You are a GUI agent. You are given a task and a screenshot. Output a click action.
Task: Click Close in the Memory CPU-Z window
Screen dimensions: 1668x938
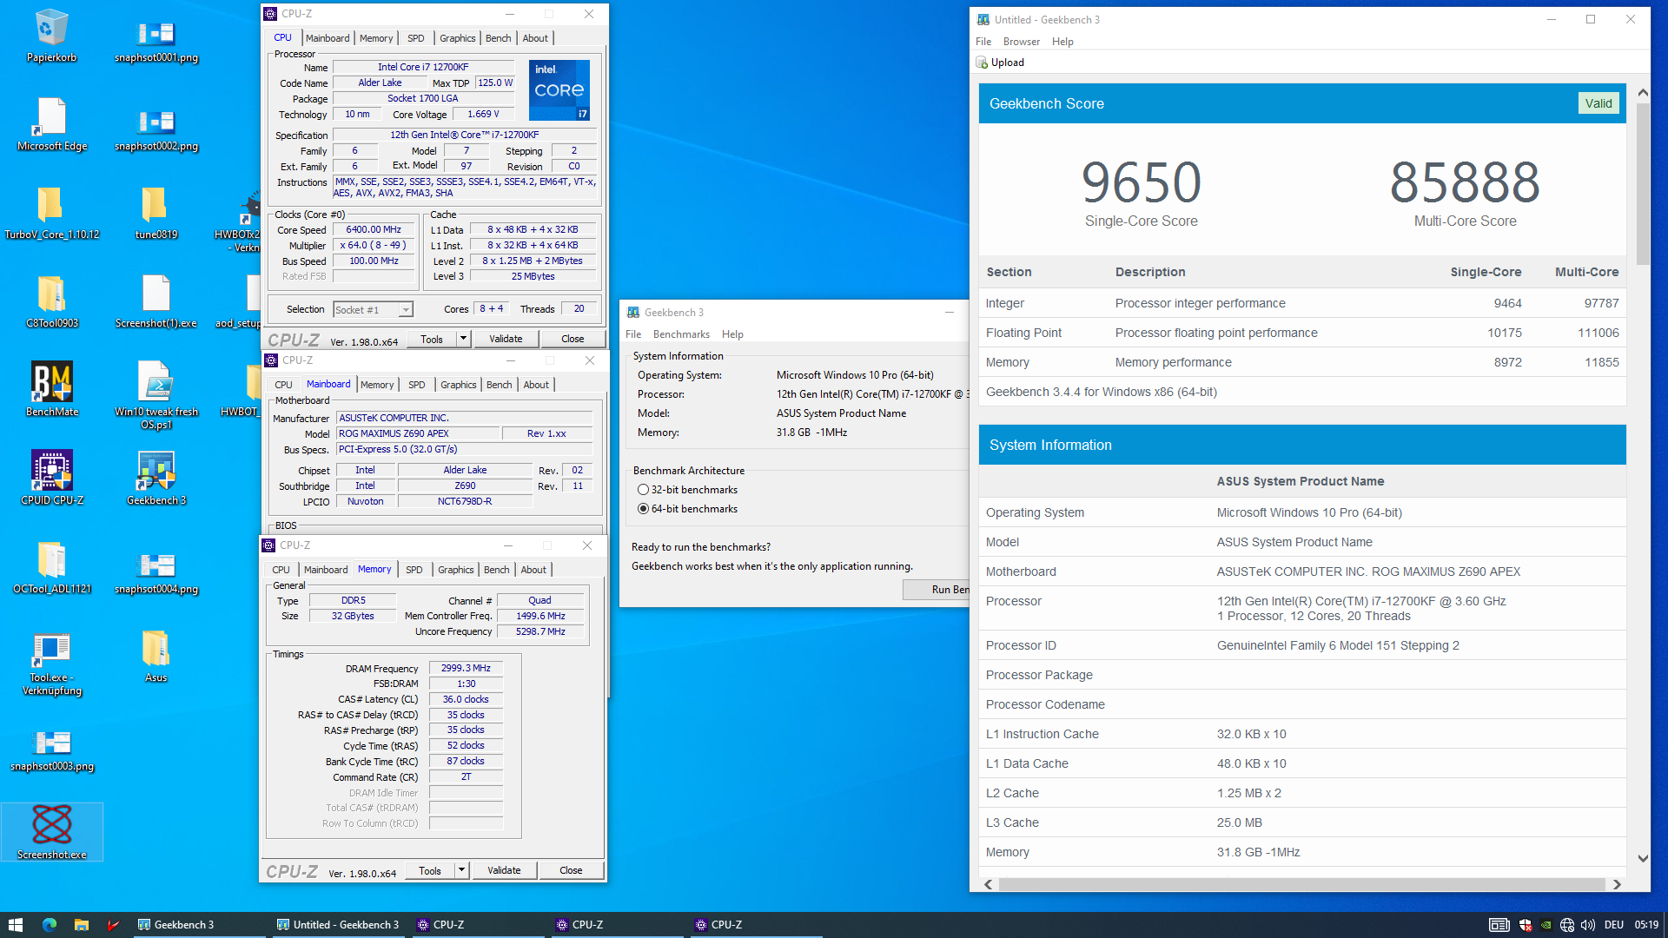click(x=571, y=870)
